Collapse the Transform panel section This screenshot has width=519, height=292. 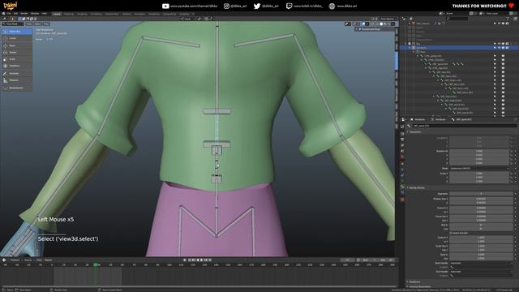408,132
